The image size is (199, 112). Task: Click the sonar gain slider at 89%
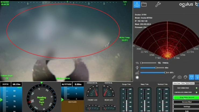click(165, 72)
